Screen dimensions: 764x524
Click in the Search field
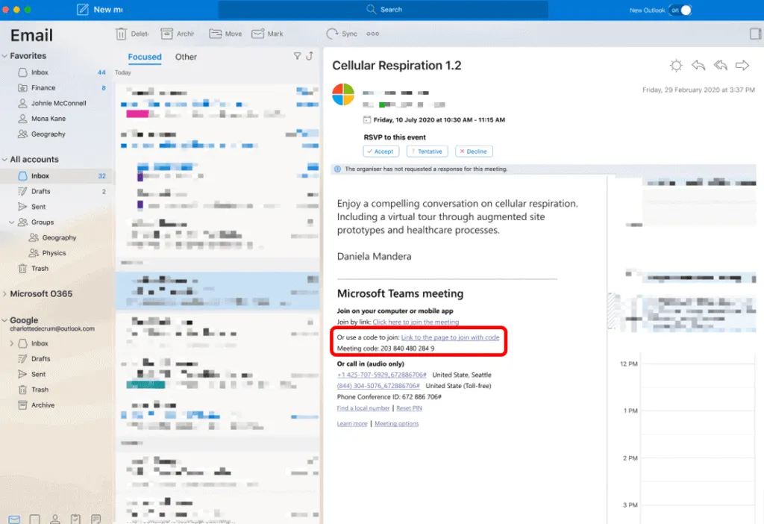click(x=383, y=10)
